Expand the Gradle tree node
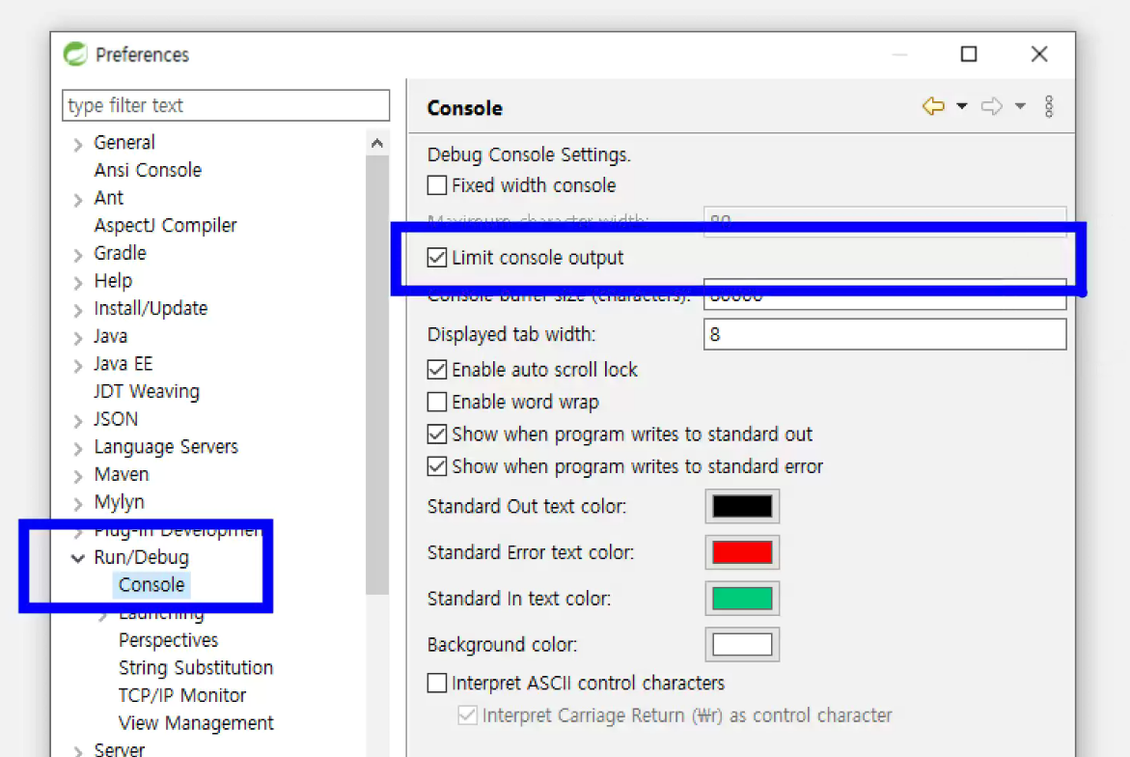The image size is (1130, 757). (78, 255)
